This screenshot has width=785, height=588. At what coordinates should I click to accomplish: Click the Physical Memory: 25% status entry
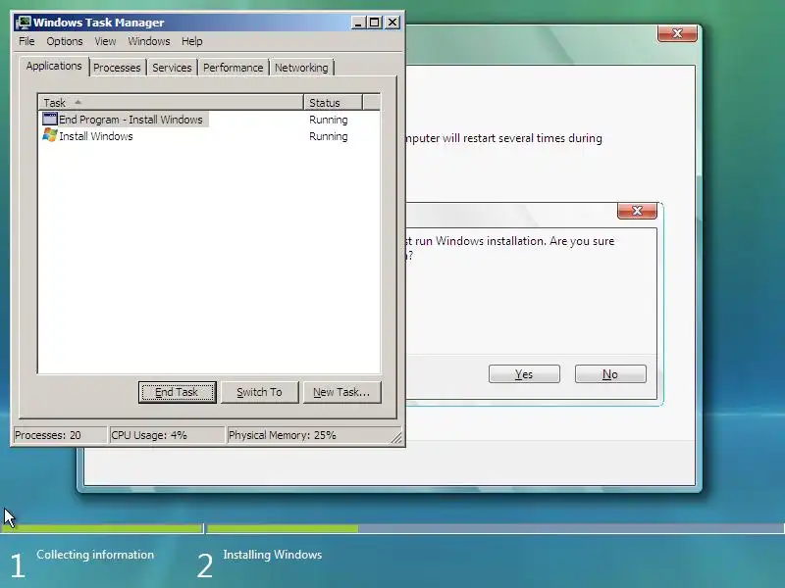click(x=308, y=435)
